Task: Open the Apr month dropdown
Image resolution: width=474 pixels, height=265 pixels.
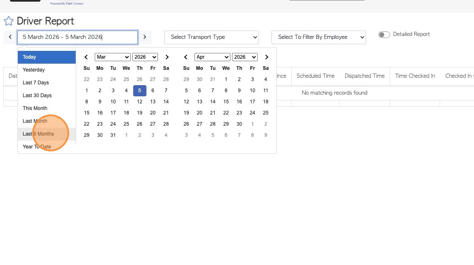Action: coord(212,57)
